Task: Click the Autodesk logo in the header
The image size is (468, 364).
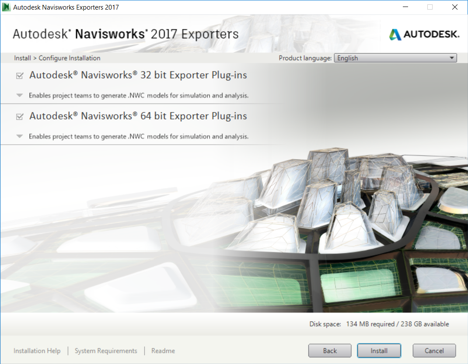Action: point(424,35)
